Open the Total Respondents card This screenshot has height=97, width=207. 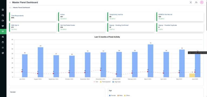[x=33, y=17]
